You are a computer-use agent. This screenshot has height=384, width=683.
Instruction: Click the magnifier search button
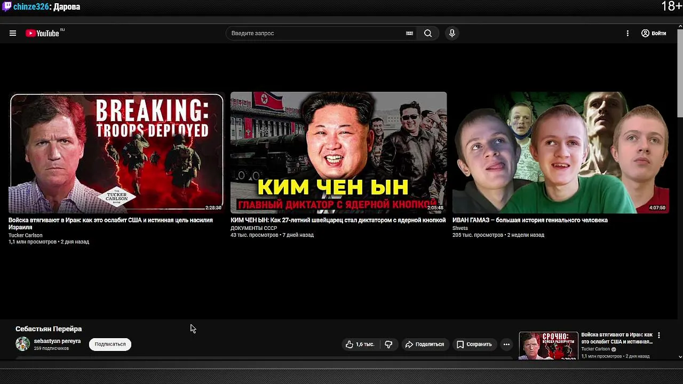428,33
